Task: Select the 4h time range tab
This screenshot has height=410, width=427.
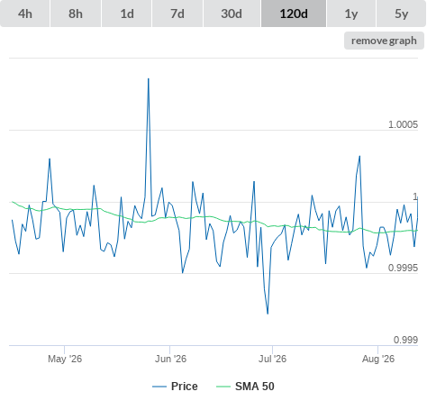Action: (25, 14)
